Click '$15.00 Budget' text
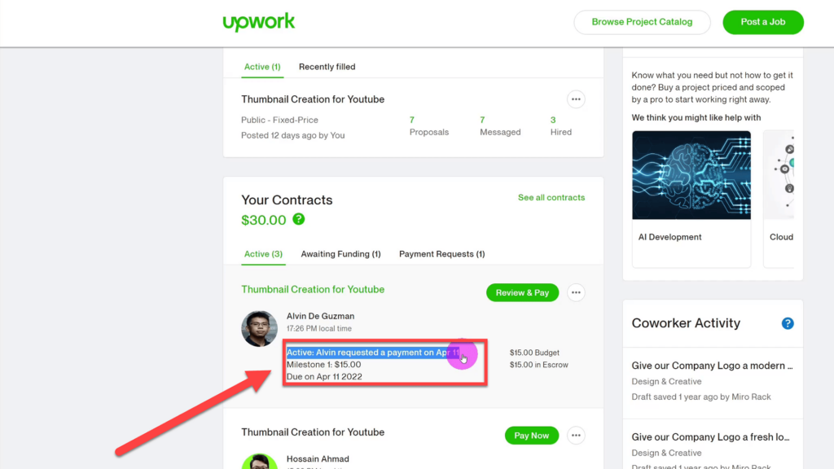 [534, 353]
